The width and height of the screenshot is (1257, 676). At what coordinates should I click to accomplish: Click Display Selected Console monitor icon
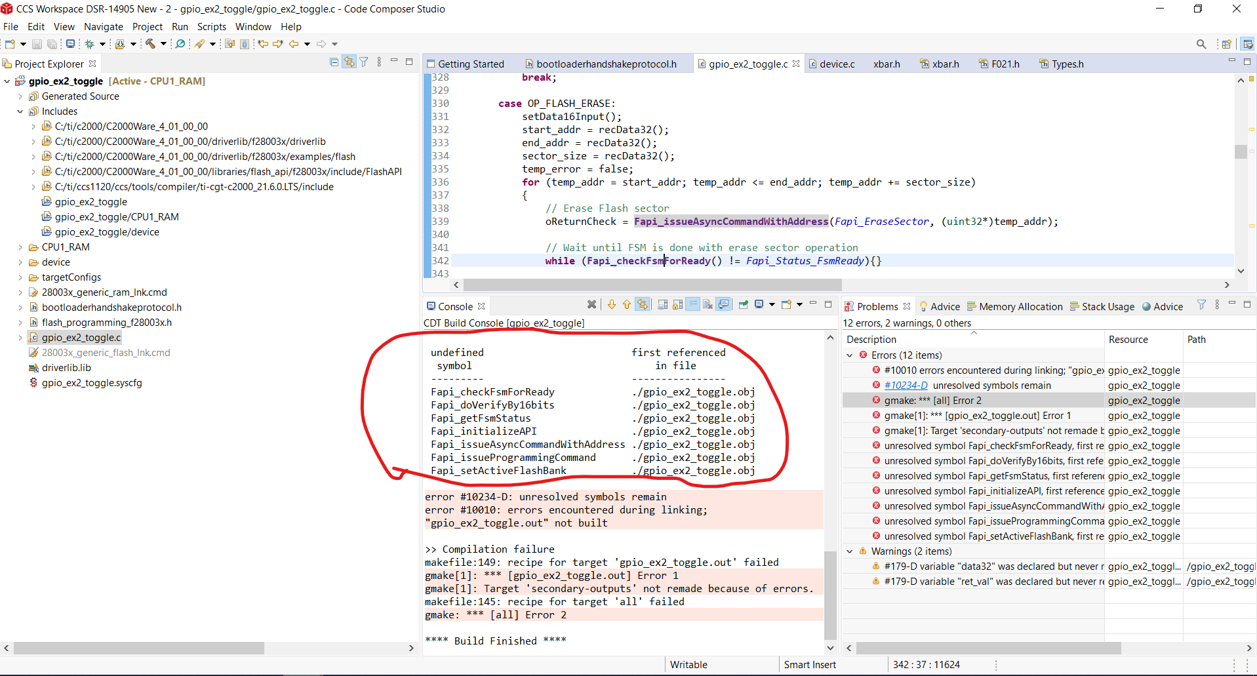point(759,304)
